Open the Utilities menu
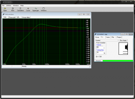 [x=9, y=6]
